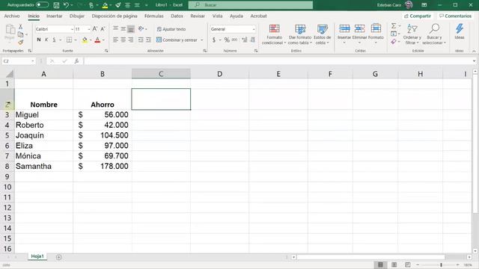Click the Decrease indent icon
The height and width of the screenshot is (269, 479).
coord(141,40)
